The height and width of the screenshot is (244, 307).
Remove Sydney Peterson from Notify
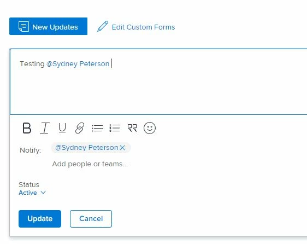[122, 148]
